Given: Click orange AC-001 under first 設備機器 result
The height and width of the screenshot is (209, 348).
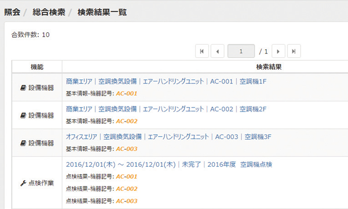Looking at the screenshot, I should click(127, 93).
